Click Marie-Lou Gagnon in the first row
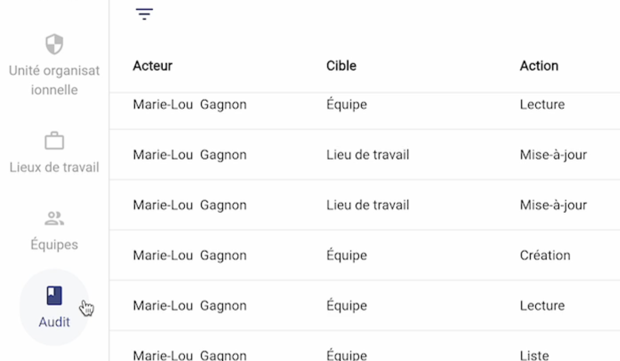 [x=190, y=105]
